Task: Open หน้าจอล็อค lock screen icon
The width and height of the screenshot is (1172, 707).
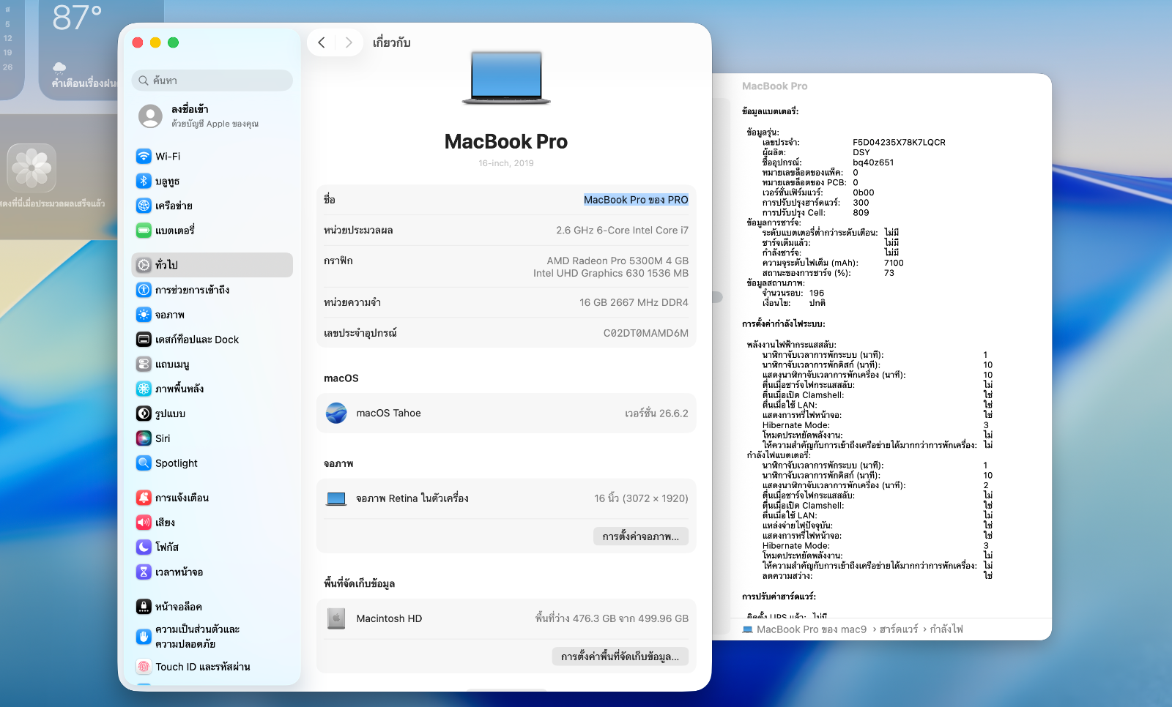Action: pos(144,607)
